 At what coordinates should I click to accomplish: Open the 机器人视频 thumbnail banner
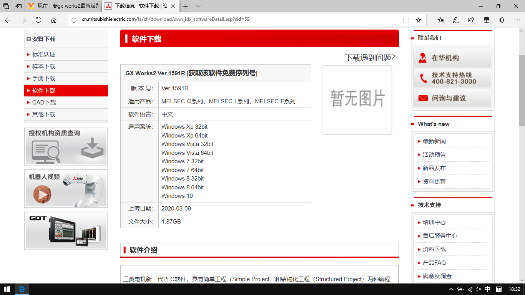[66, 189]
